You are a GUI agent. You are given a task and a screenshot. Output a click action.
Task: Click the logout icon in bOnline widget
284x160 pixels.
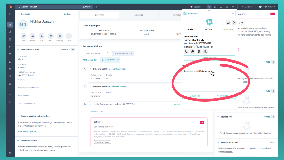coord(234,22)
